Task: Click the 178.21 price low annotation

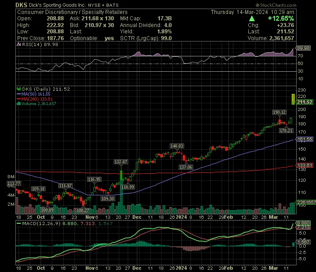Action: click(286, 131)
